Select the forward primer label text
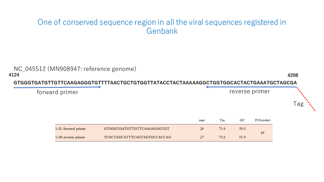Image resolution: width=324 pixels, height=182 pixels. (x=58, y=92)
